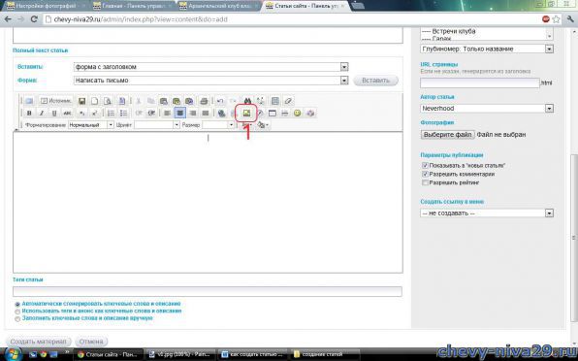The height and width of the screenshot is (361, 578).
Task: Uncheck Разрешить комментарии checkbox
Action: pos(425,174)
